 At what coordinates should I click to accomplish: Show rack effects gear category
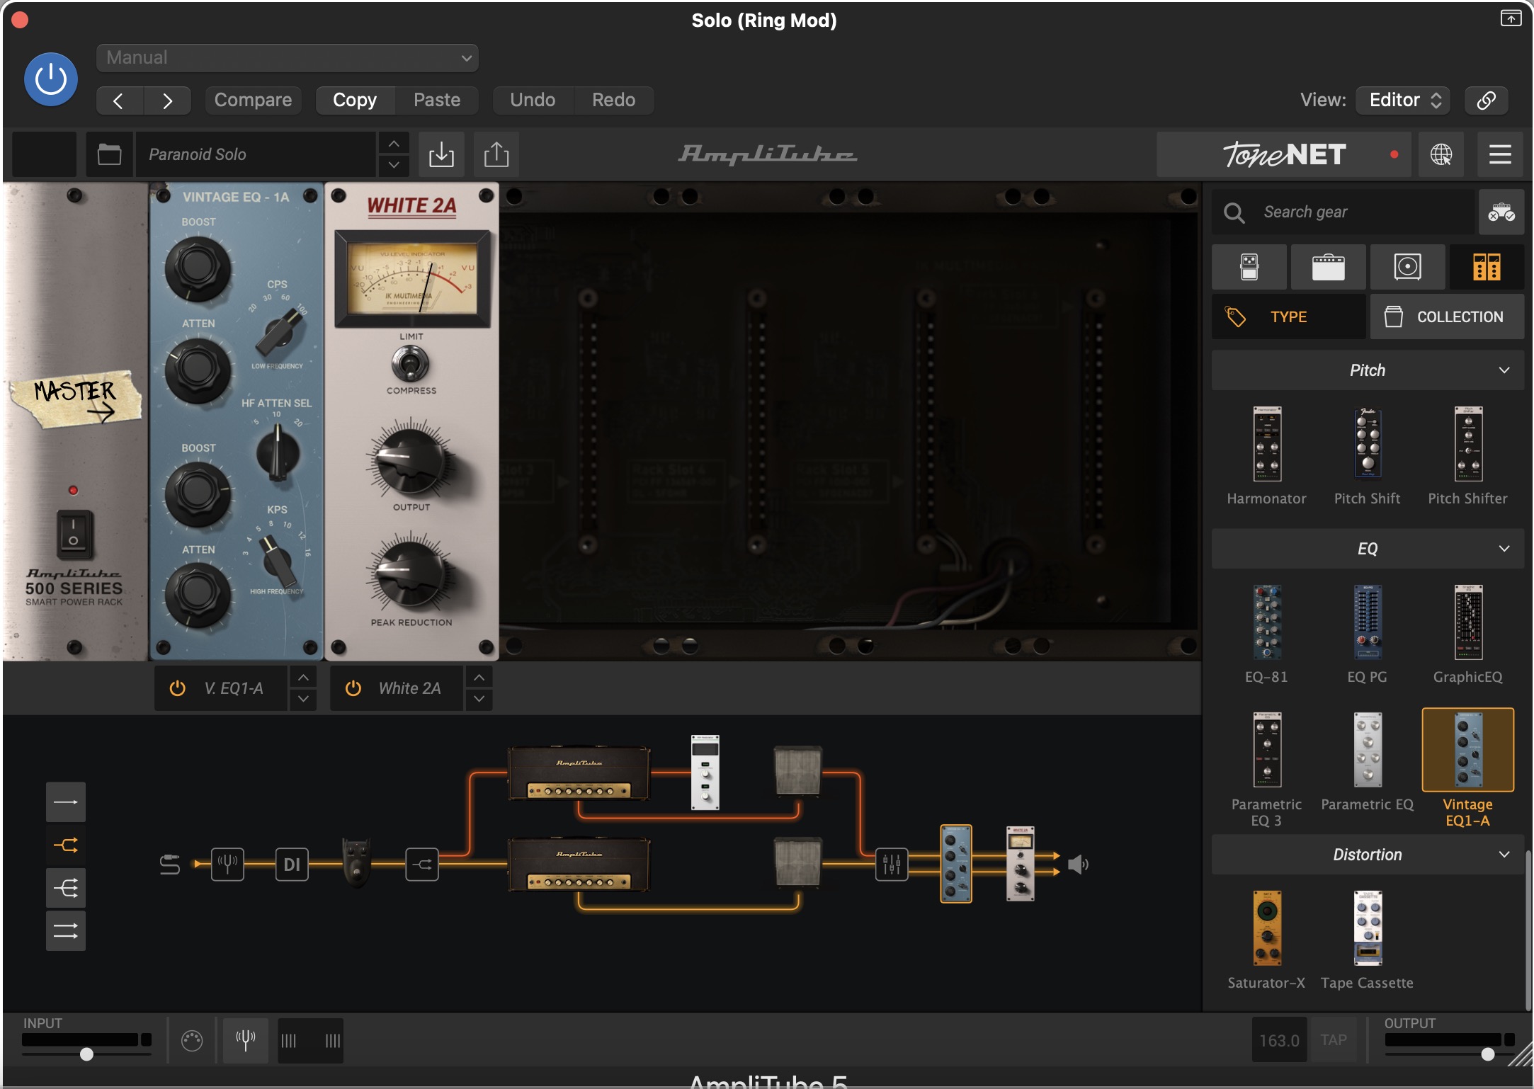tap(1486, 267)
